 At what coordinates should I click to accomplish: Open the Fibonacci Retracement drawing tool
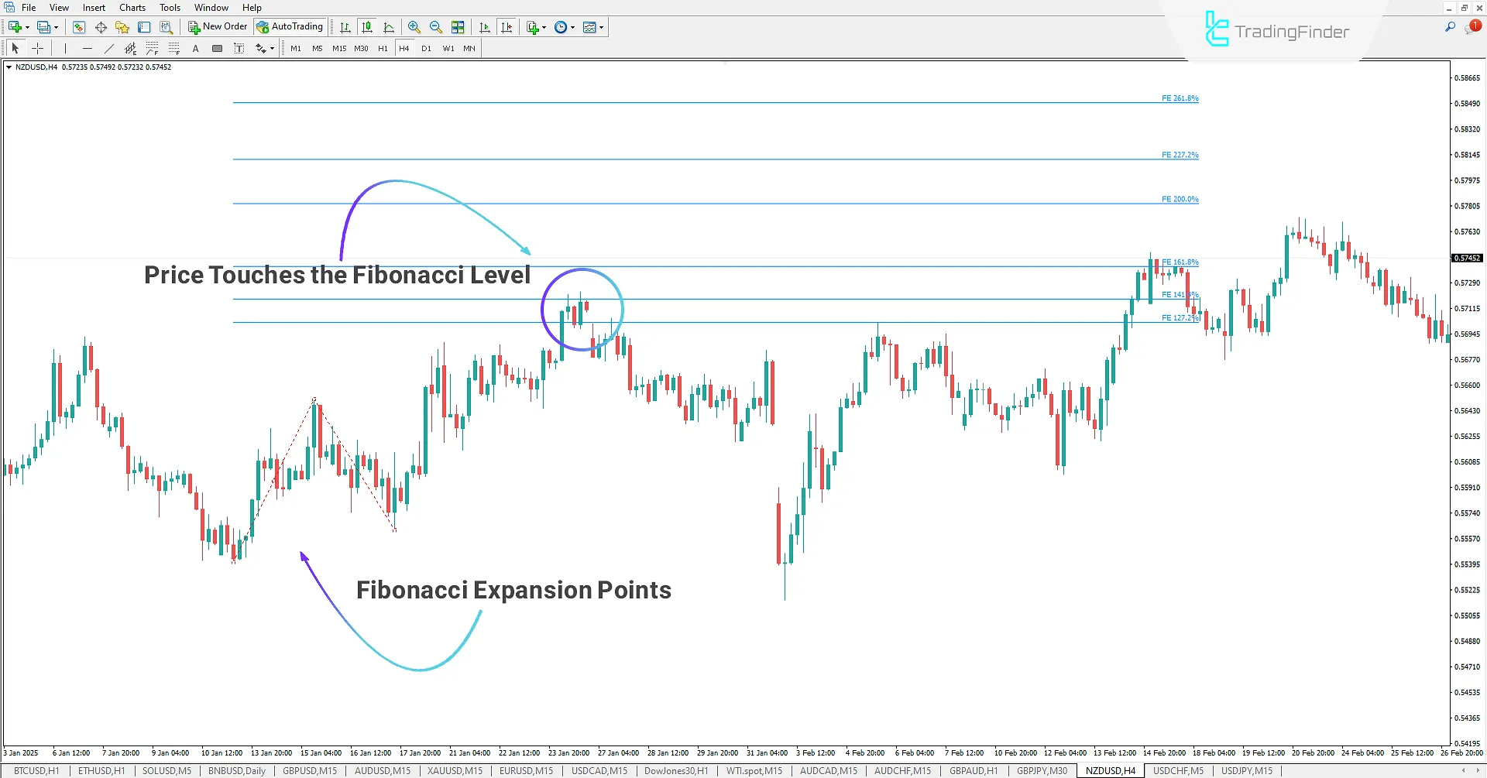point(152,48)
